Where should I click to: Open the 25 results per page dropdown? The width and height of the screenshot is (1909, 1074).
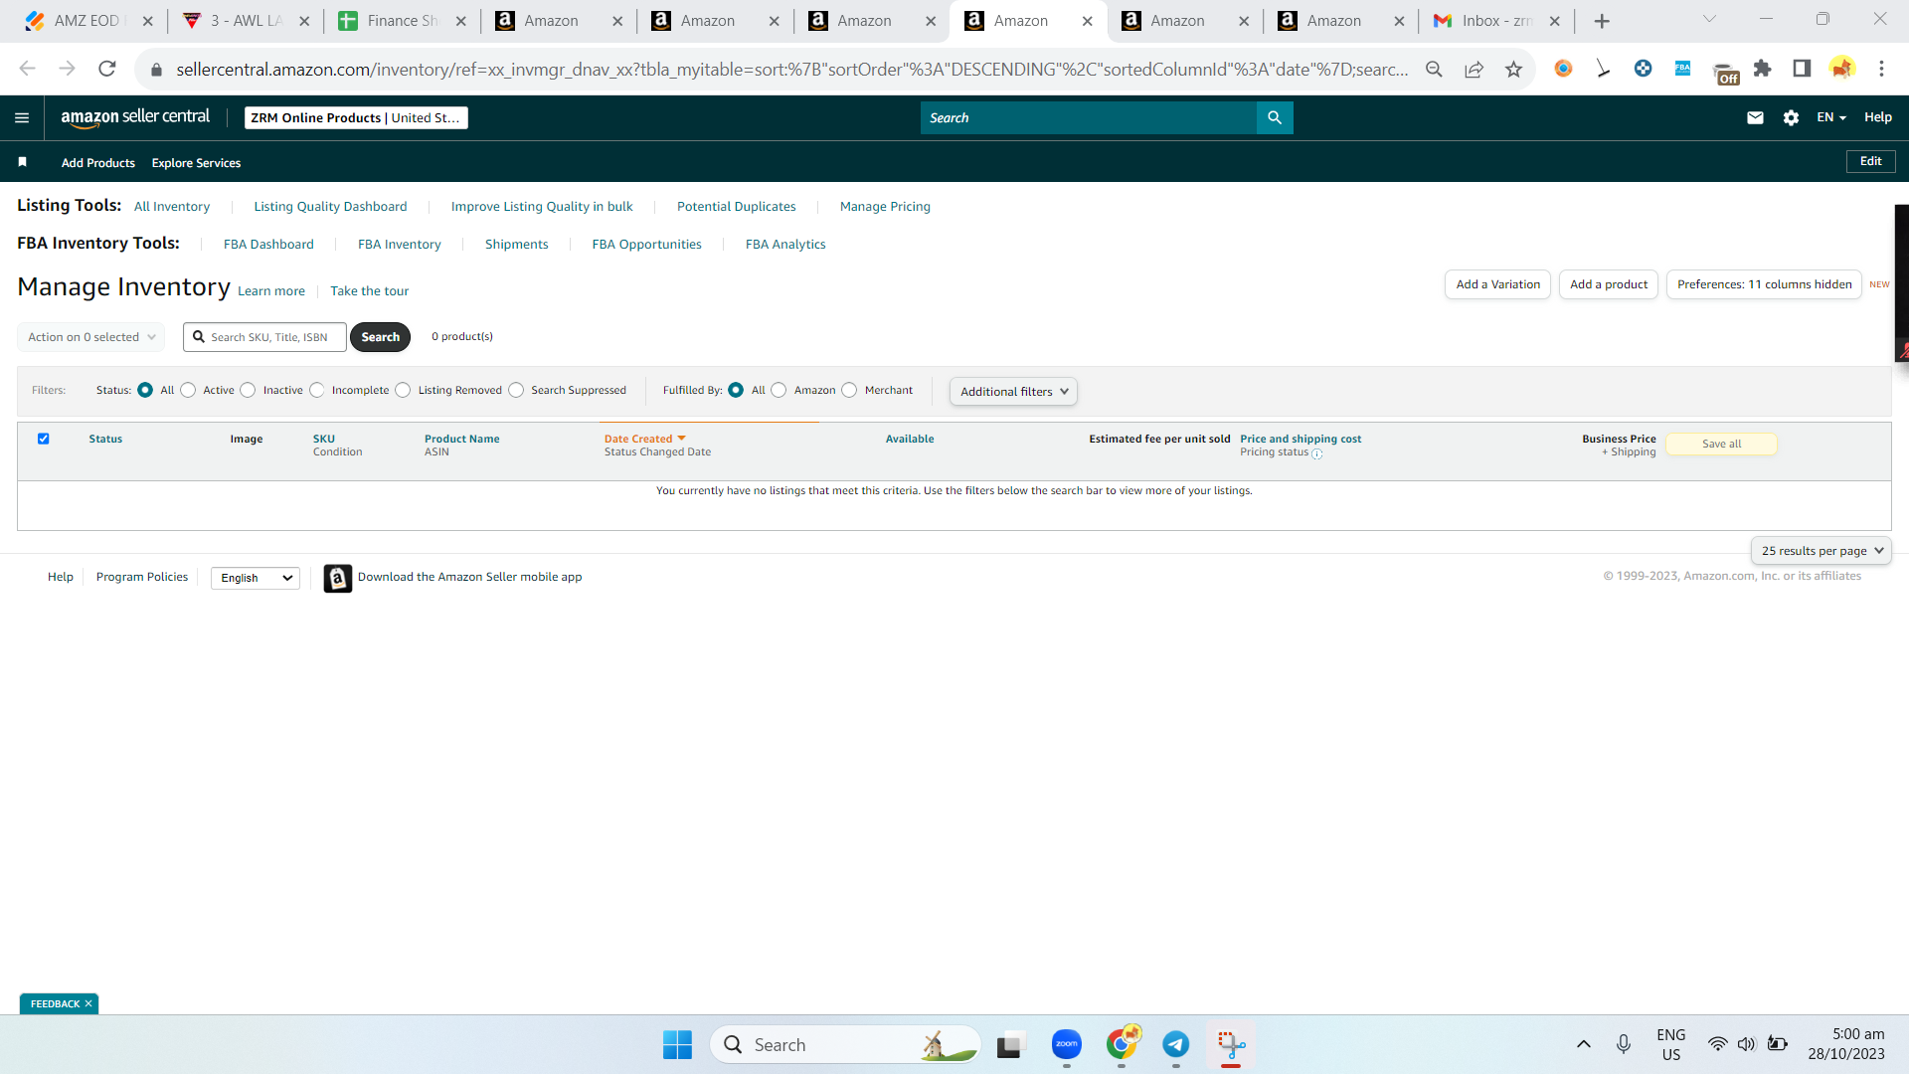pyautogui.click(x=1822, y=551)
